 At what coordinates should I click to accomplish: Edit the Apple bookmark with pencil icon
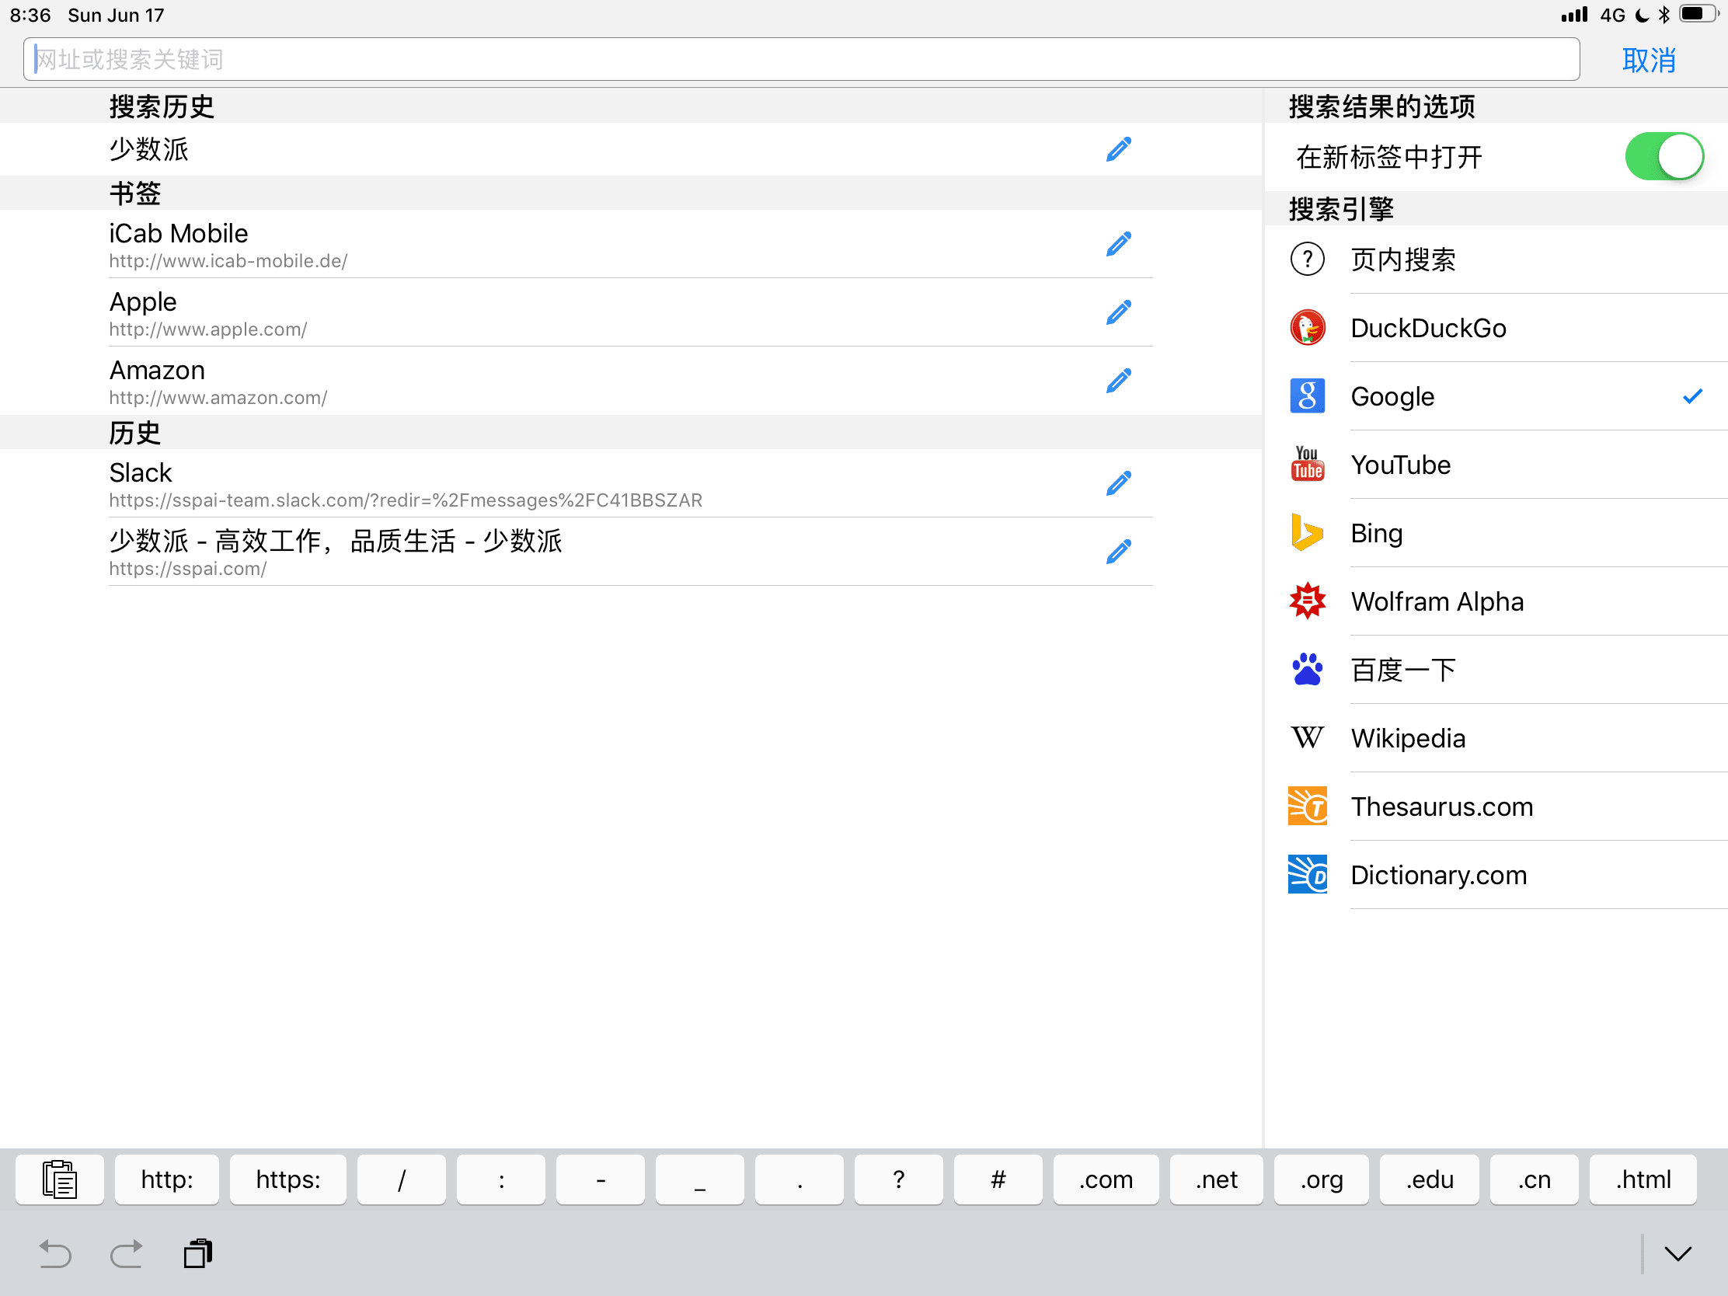(x=1118, y=312)
